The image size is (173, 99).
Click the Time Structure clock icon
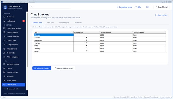(4, 85)
